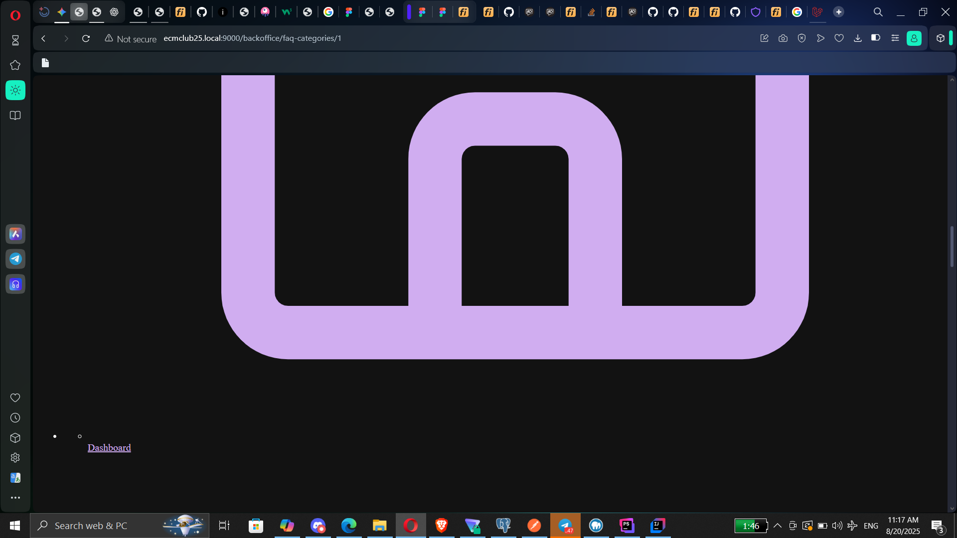Switch to the black info-circle tab
Screen dimensions: 957x538
[223, 12]
